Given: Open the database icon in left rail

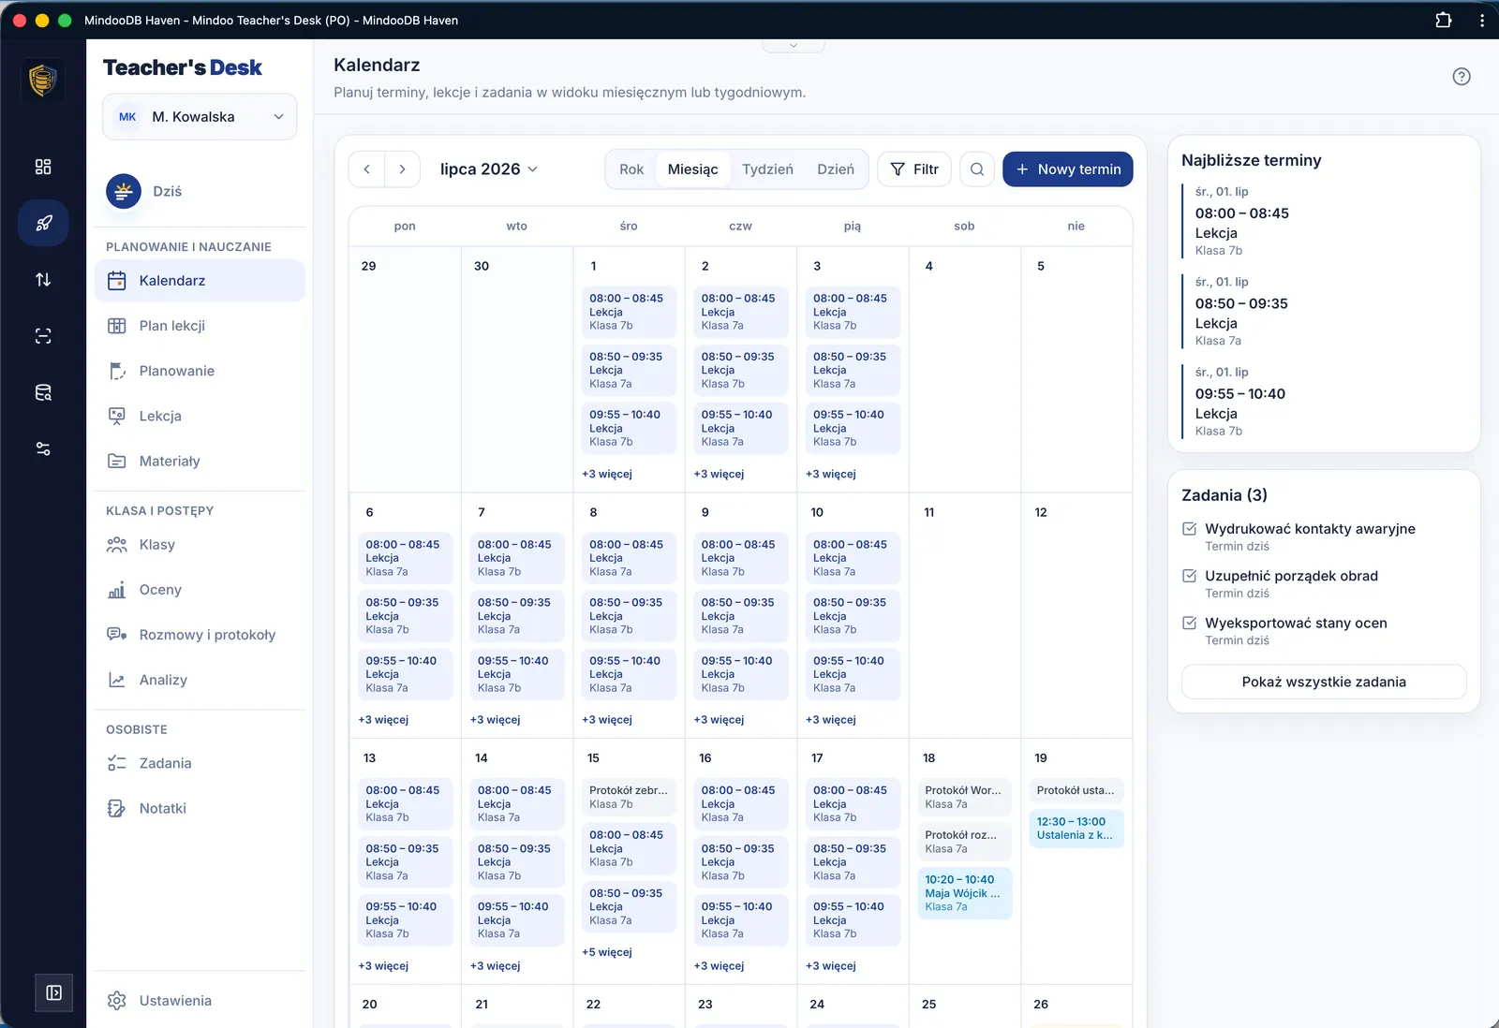Looking at the screenshot, I should (x=43, y=392).
